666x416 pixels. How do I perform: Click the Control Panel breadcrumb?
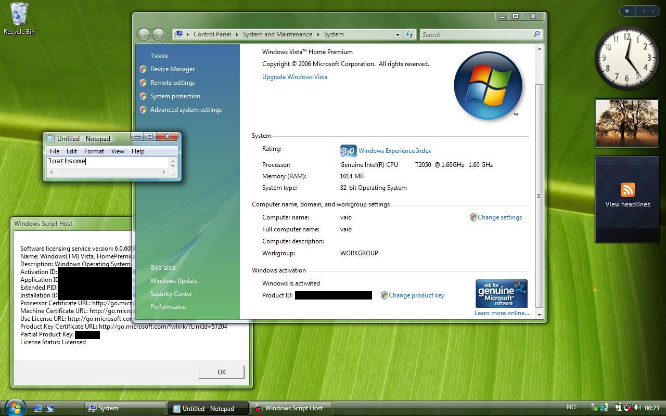212,34
